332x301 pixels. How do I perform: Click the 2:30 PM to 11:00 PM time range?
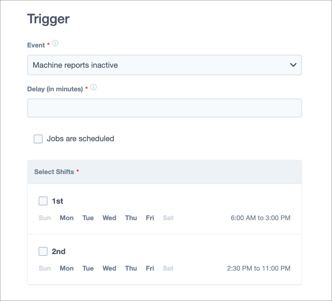[x=259, y=268]
